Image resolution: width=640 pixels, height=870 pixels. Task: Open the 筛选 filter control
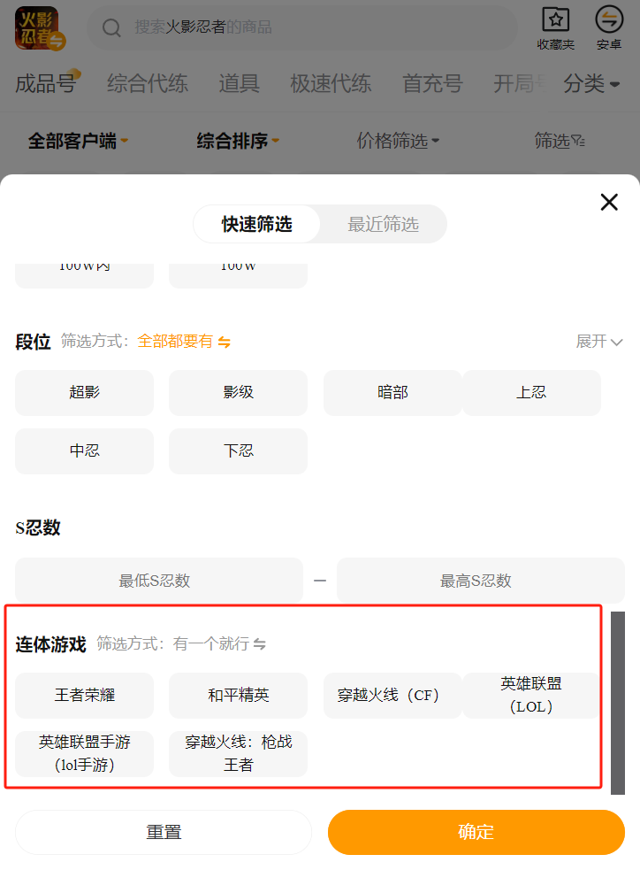pos(559,141)
